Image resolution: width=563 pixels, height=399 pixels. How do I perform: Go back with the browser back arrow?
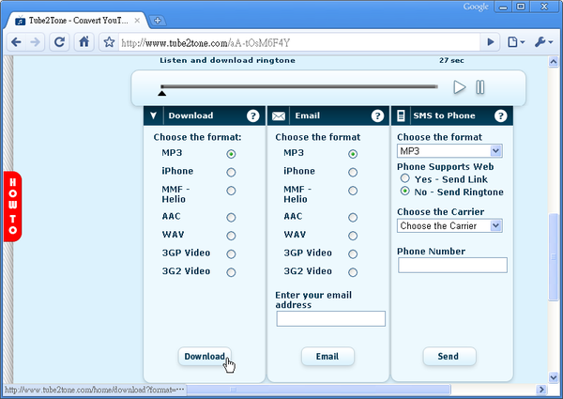click(16, 42)
